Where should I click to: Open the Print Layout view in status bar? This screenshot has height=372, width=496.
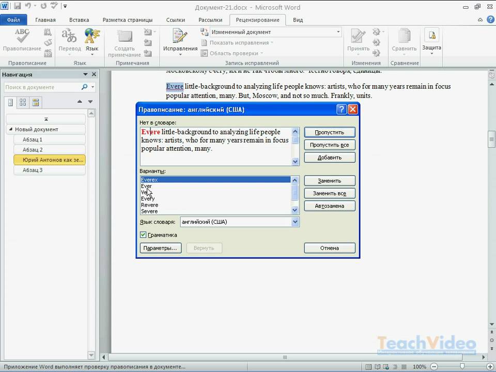click(x=368, y=367)
